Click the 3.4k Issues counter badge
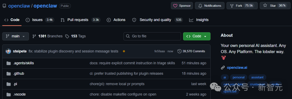292x99 pixels. 49,20
